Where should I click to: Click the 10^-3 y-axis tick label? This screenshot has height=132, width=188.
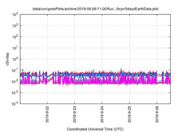[x=15, y=93]
